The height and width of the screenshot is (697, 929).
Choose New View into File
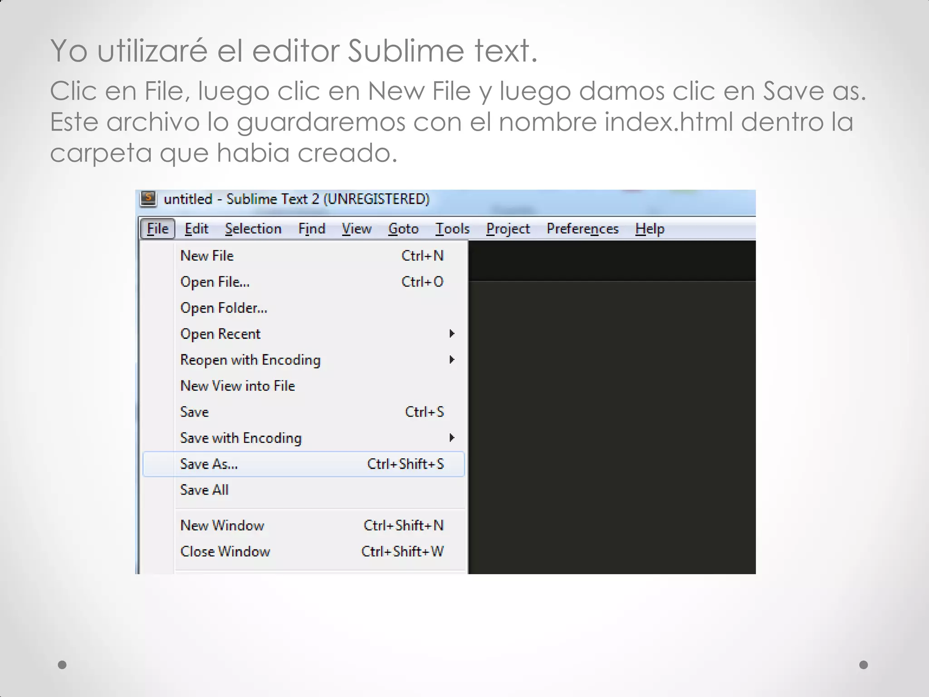pyautogui.click(x=303, y=386)
